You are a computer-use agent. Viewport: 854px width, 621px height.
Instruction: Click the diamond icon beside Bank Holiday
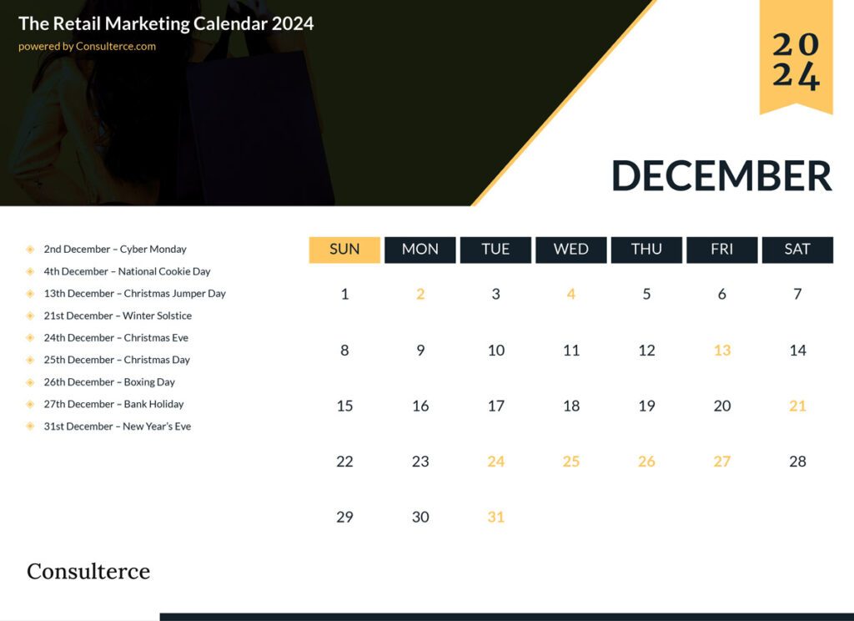click(x=30, y=404)
